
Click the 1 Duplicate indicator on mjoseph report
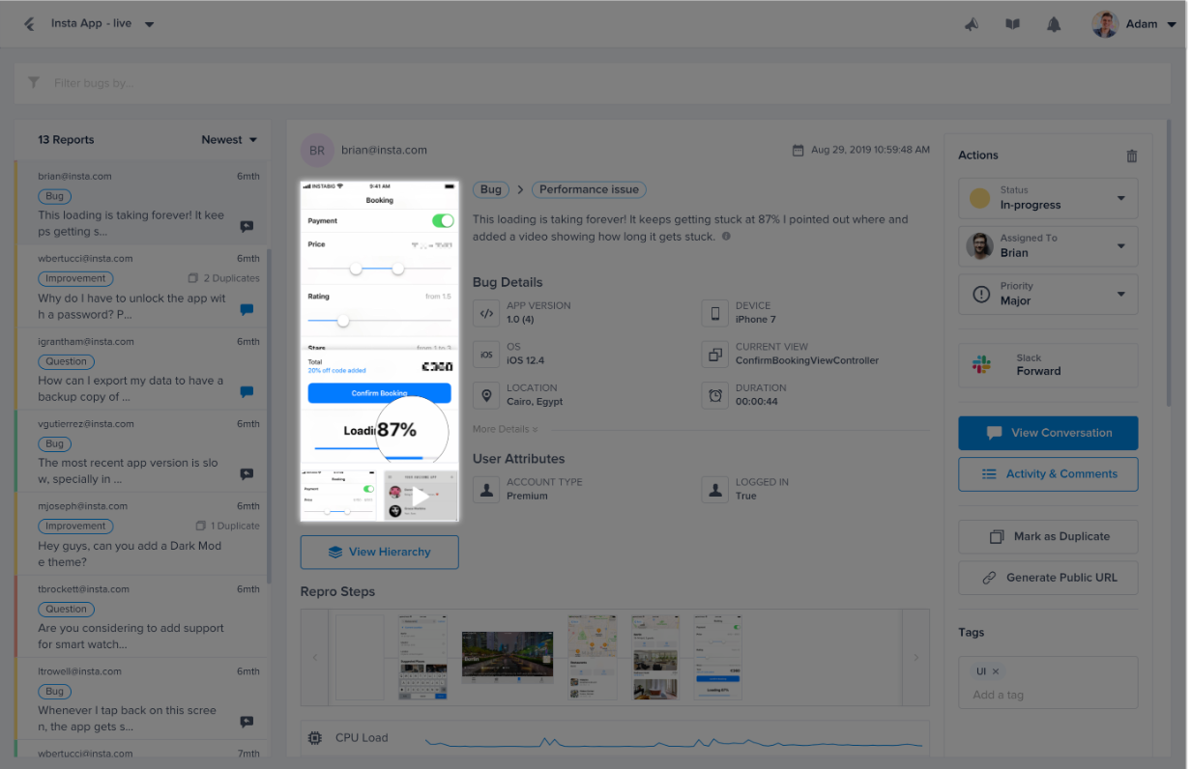tap(227, 527)
